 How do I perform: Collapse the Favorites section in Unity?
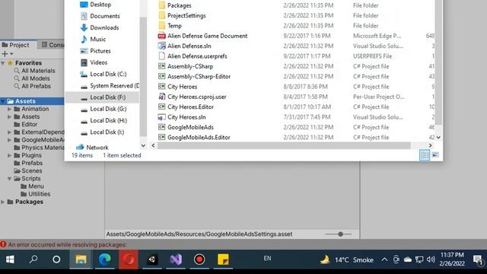point(3,63)
